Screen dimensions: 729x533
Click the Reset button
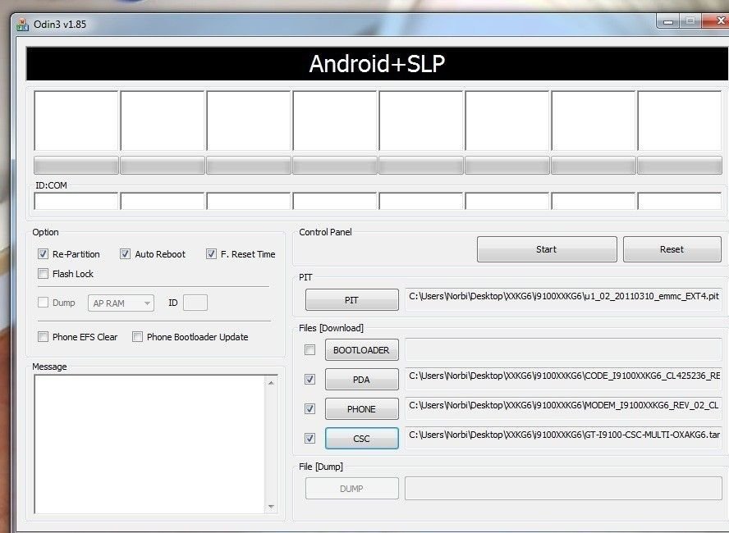(x=672, y=249)
